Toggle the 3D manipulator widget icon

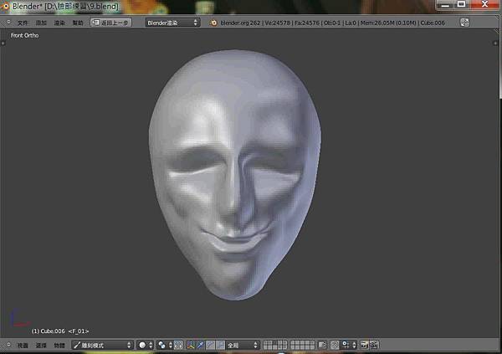click(x=190, y=344)
